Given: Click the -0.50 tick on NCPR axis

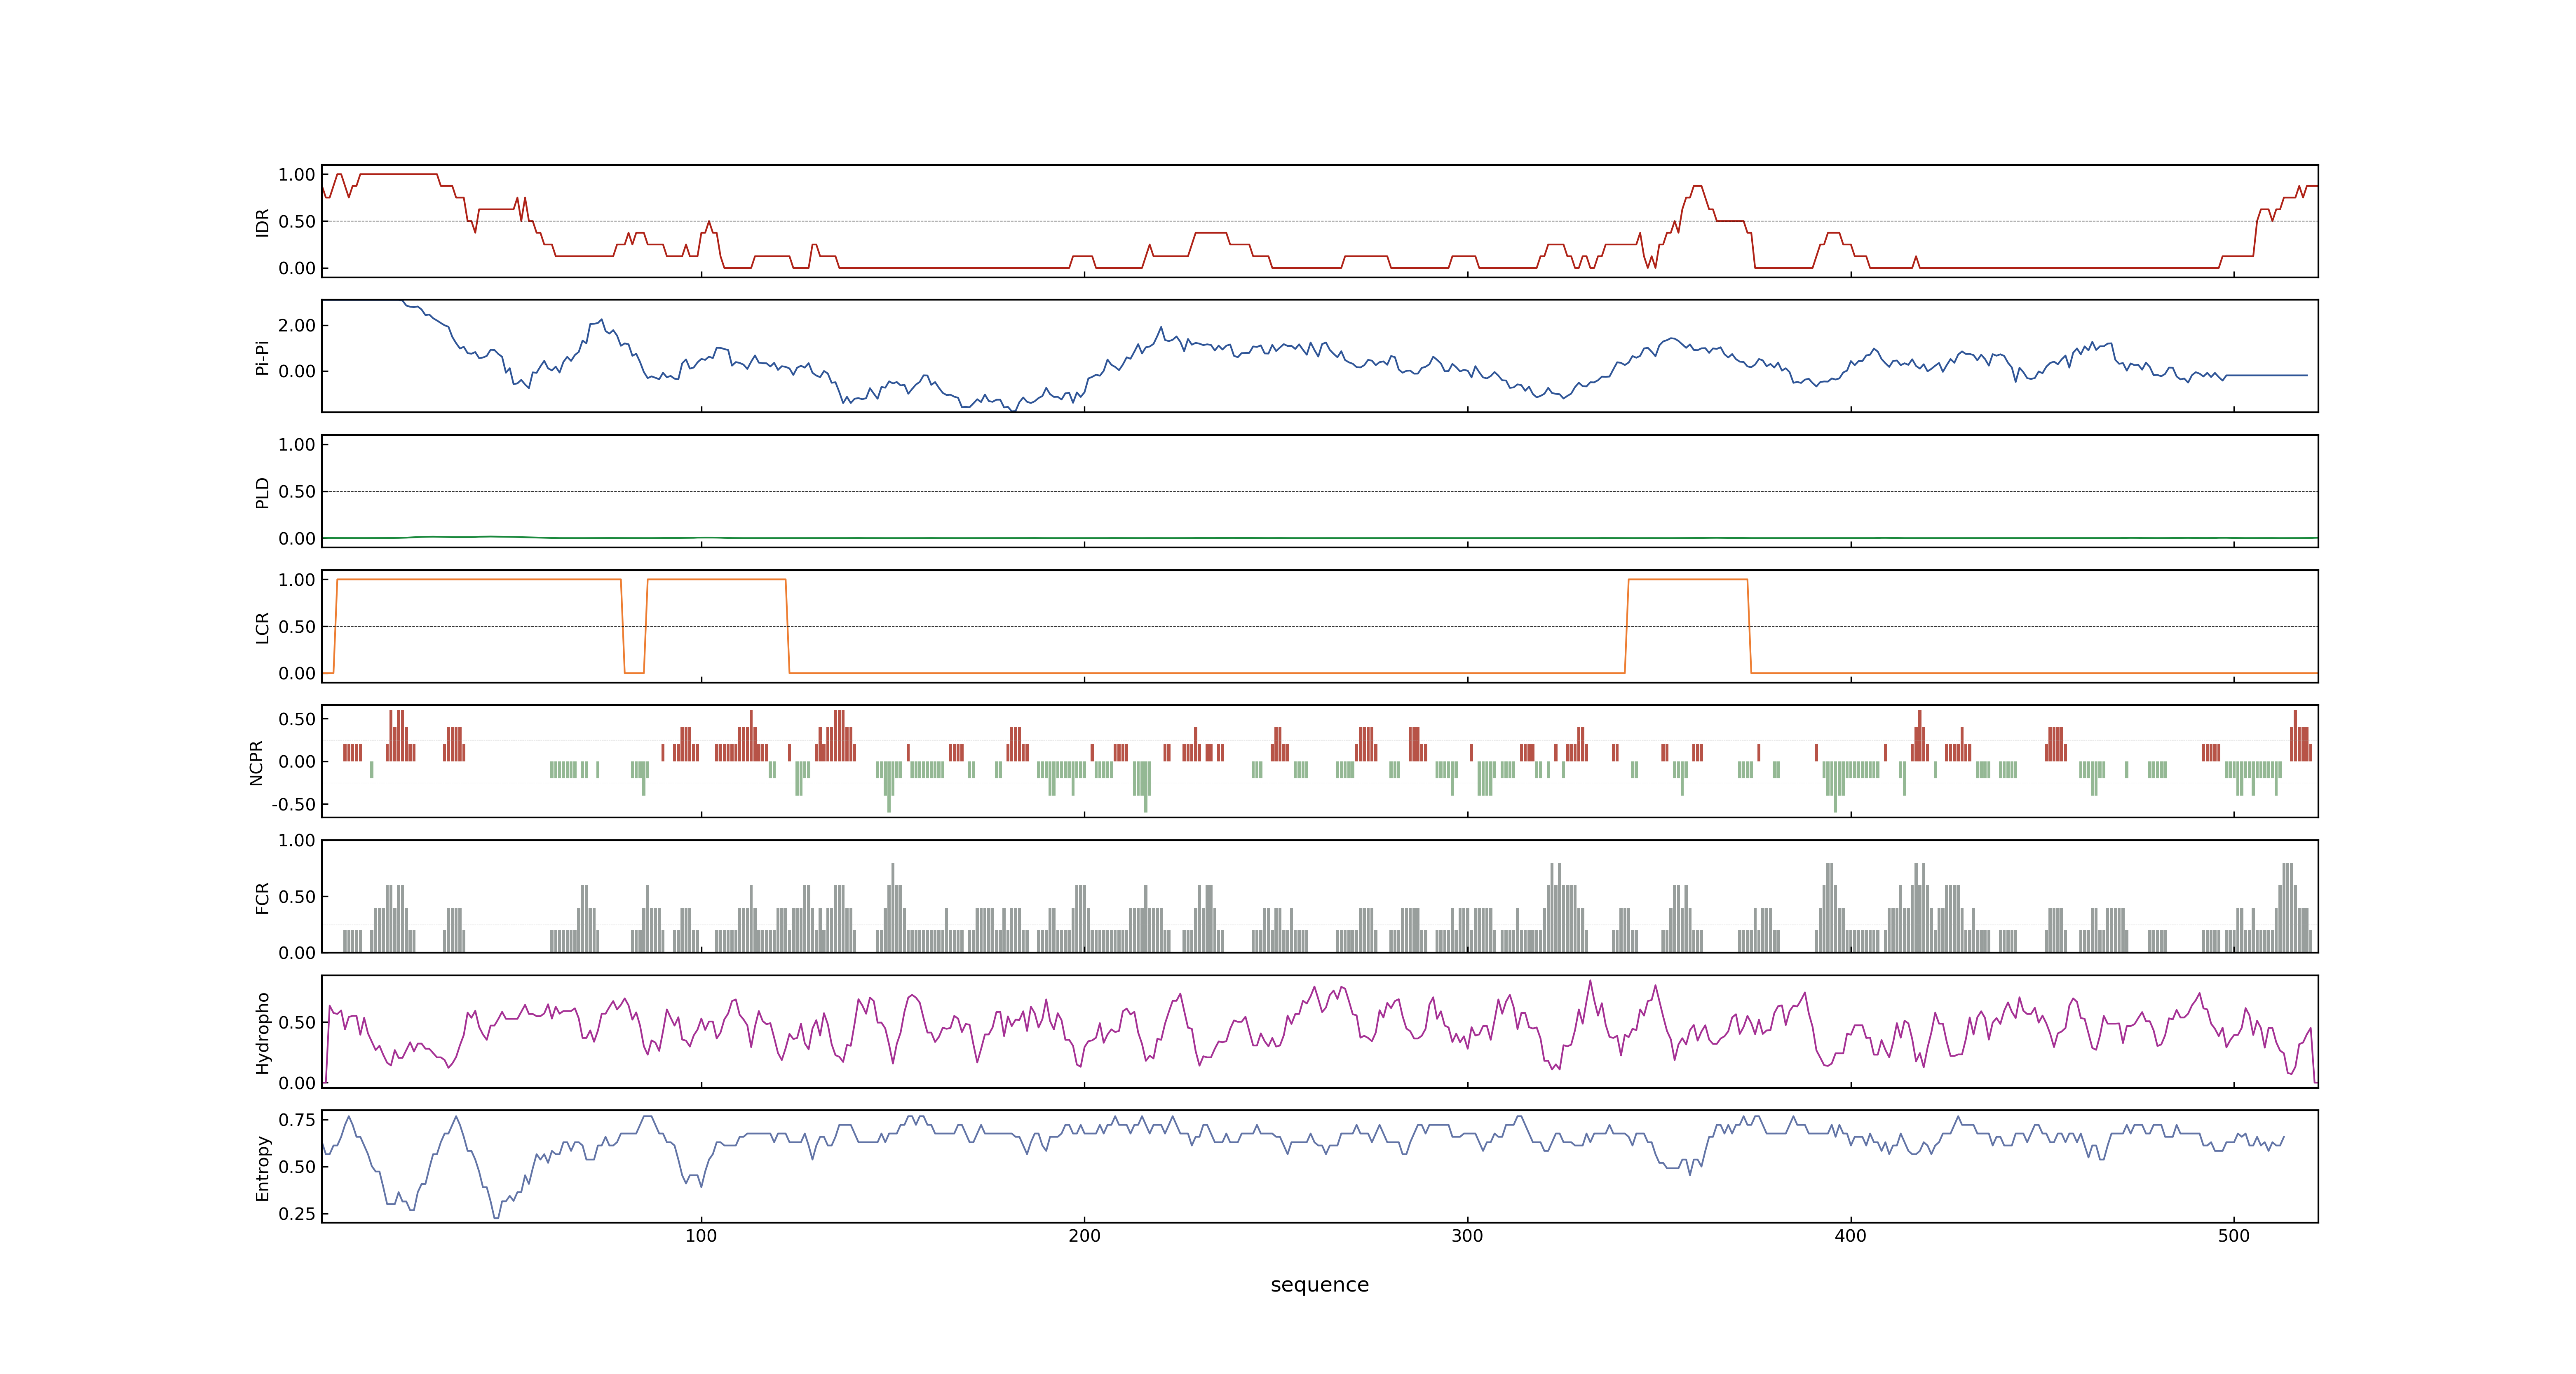Looking at the screenshot, I should click(x=293, y=805).
